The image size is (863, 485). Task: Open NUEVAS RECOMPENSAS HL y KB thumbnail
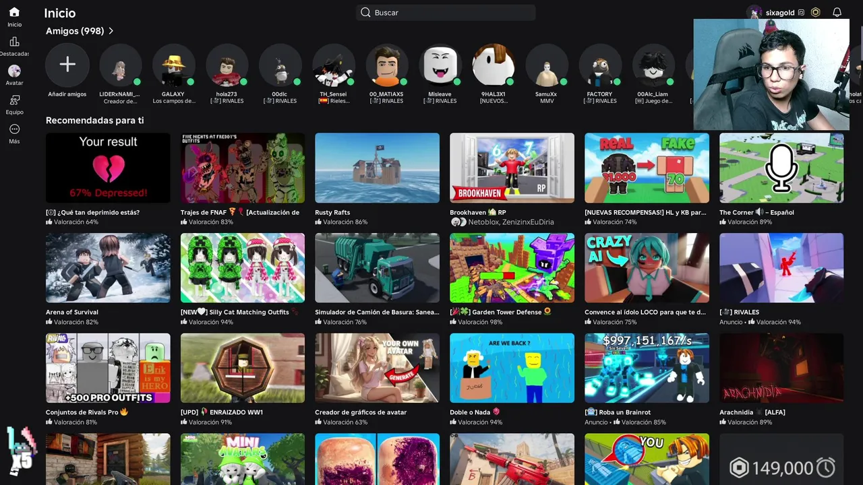(647, 168)
